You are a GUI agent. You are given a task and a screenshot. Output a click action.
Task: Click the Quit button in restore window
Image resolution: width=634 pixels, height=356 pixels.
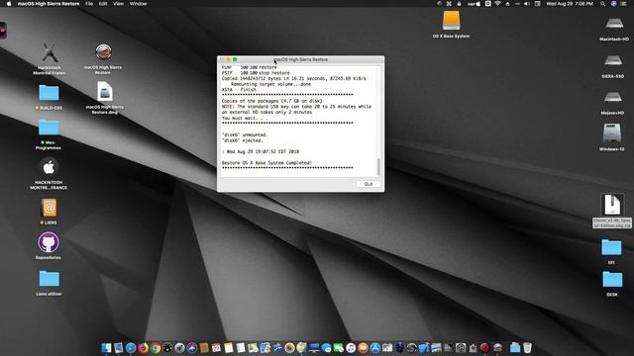(x=368, y=184)
